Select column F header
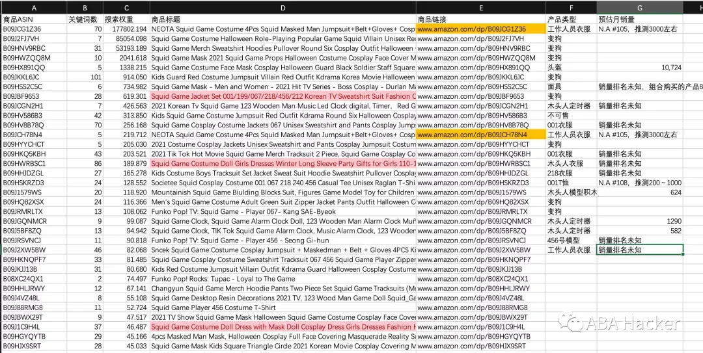This screenshot has width=703, height=353. tap(572, 8)
